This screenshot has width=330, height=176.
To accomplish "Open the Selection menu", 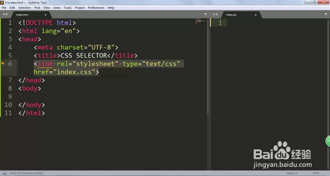I will click(24, 8).
